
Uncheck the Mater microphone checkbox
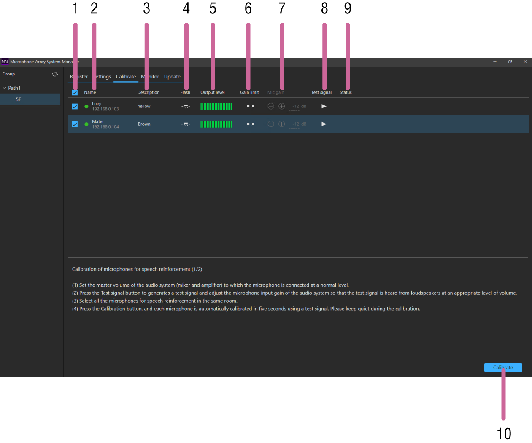pyautogui.click(x=75, y=124)
